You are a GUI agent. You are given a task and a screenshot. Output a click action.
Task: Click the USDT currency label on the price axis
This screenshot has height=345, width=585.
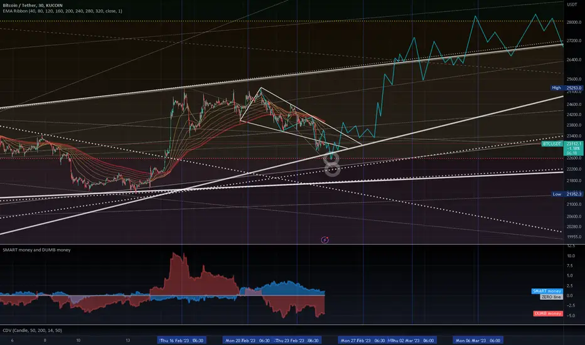(x=572, y=4)
